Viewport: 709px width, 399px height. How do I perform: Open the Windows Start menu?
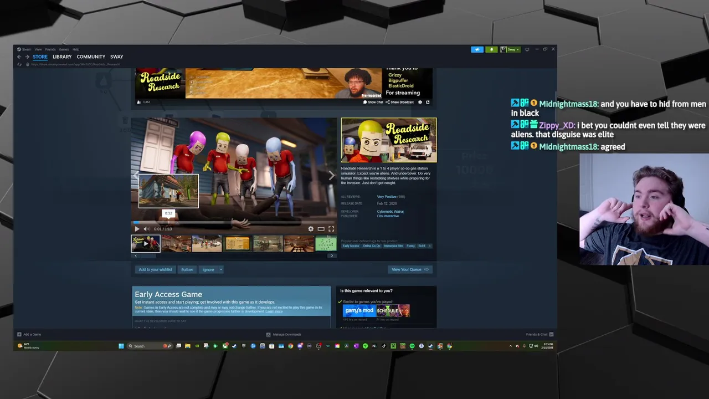[x=121, y=346]
